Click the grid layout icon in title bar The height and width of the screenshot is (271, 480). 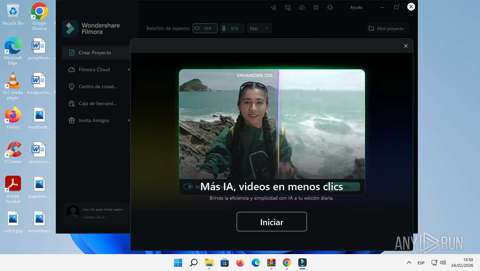[316, 7]
